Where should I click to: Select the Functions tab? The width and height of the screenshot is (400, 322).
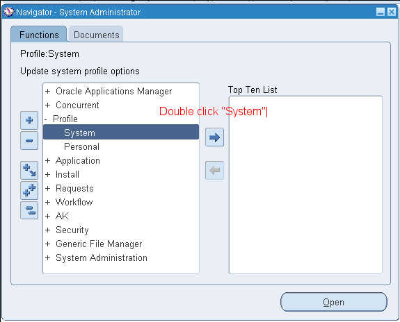click(x=39, y=35)
